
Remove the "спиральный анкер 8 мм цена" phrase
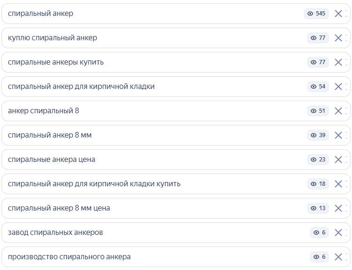point(338,208)
